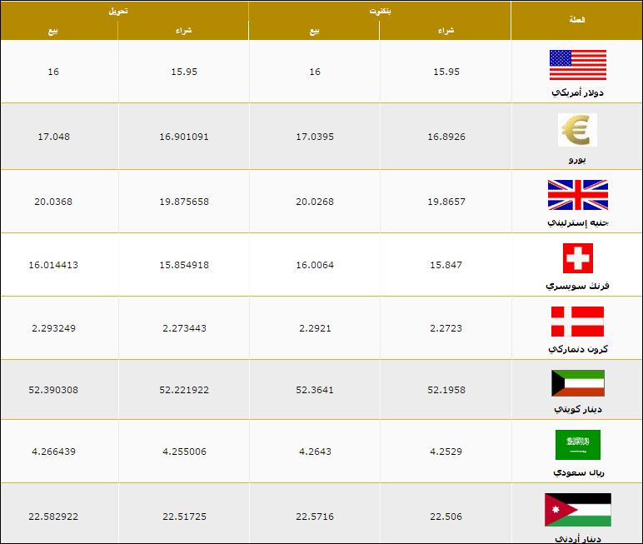Click the Kuwaiti dinar flag icon

578,383
